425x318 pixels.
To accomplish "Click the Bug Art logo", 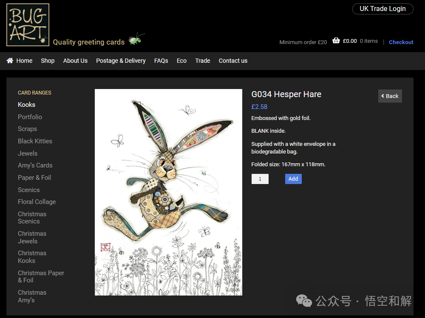I will coord(28,25).
